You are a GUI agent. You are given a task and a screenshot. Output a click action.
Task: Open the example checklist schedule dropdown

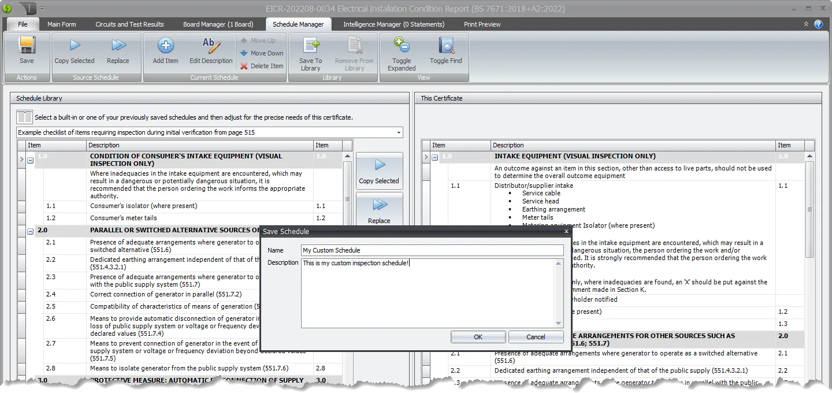pyautogui.click(x=398, y=132)
